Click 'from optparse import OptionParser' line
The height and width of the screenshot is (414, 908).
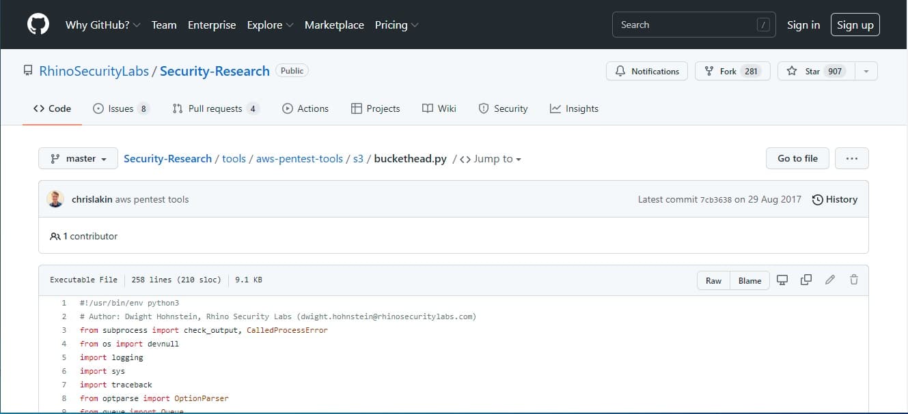(154, 398)
